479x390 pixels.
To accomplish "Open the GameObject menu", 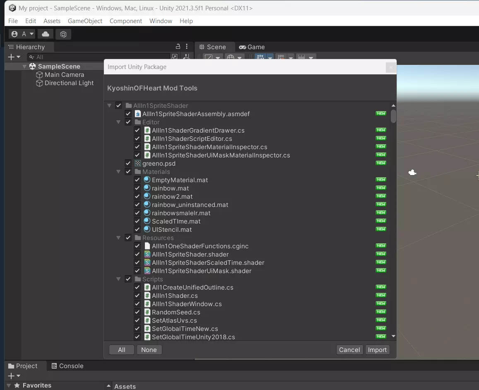I will pyautogui.click(x=85, y=21).
